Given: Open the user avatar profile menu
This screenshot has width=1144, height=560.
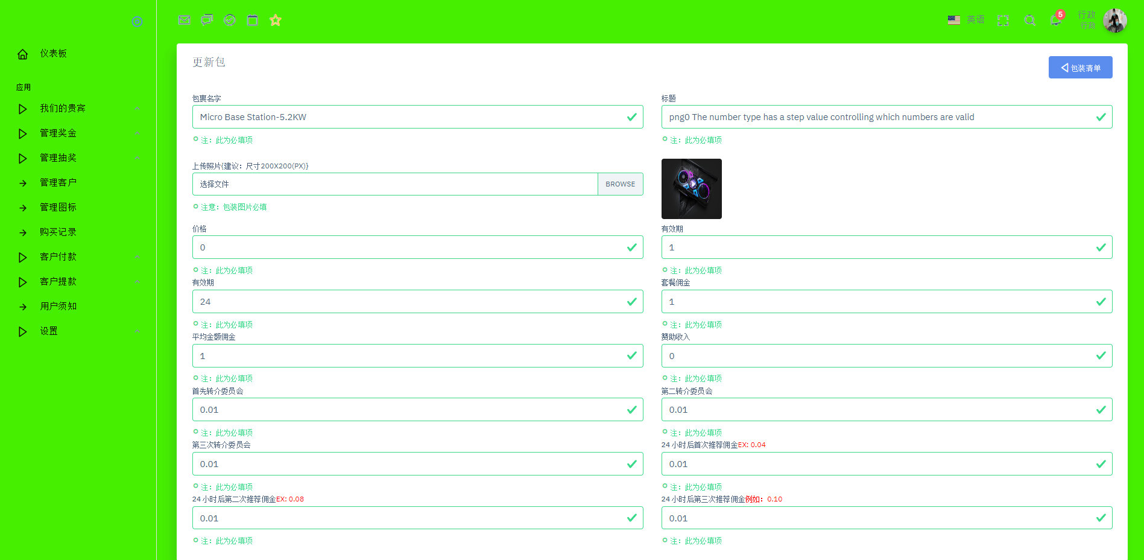Looking at the screenshot, I should click(x=1115, y=21).
